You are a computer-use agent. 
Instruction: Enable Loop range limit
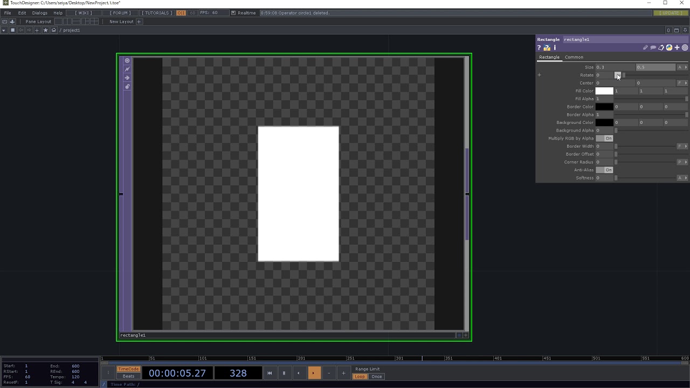tap(360, 377)
